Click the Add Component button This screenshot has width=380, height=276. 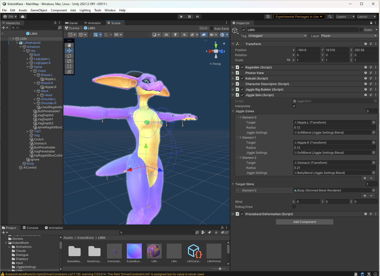point(305,222)
